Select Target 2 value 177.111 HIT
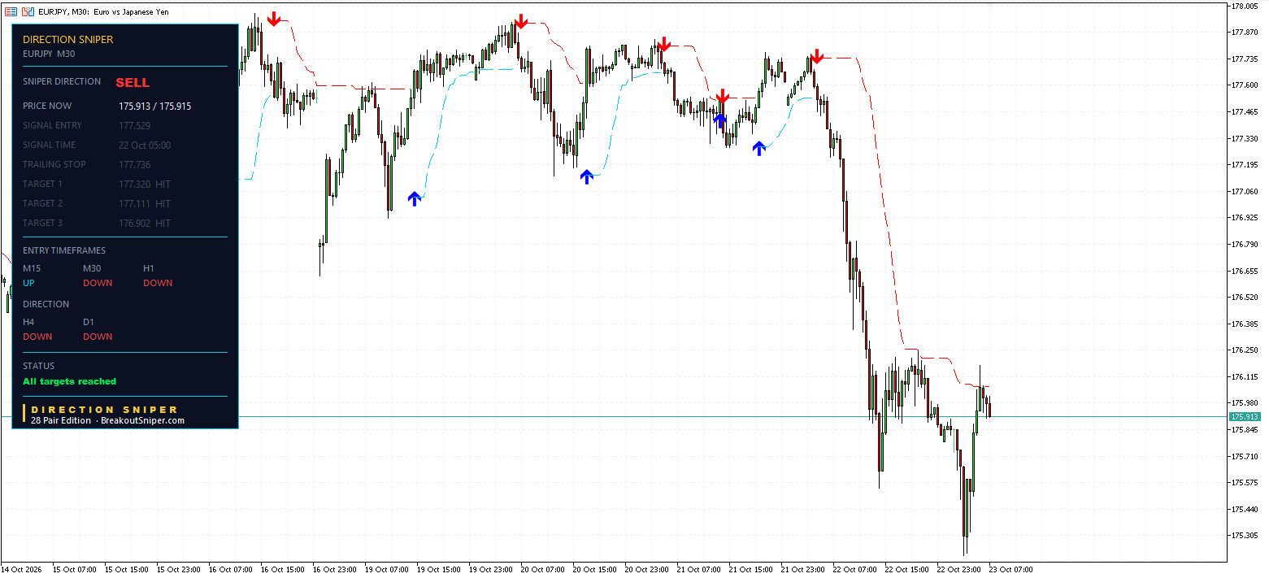 coord(145,204)
